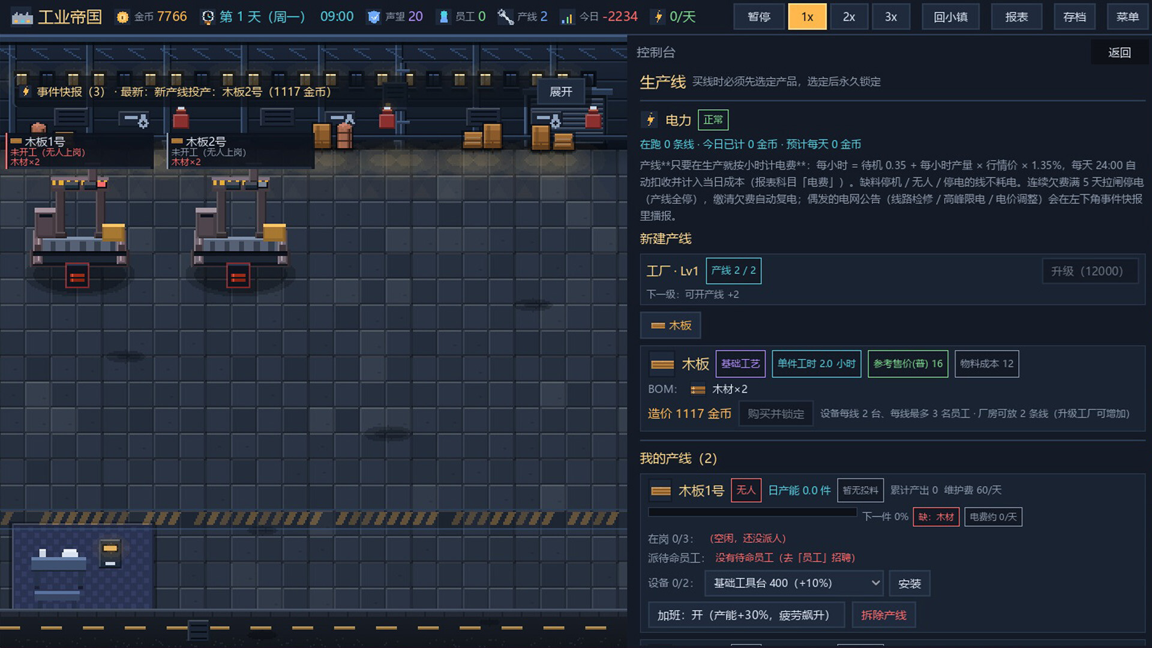Click the 缺: 木材 warning tag
Screen dimensions: 1152x648
936,517
